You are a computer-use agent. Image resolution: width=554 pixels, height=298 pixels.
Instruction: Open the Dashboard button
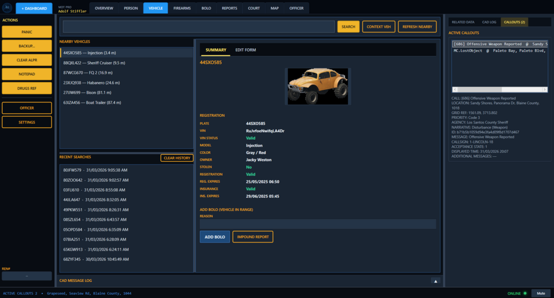click(x=34, y=8)
